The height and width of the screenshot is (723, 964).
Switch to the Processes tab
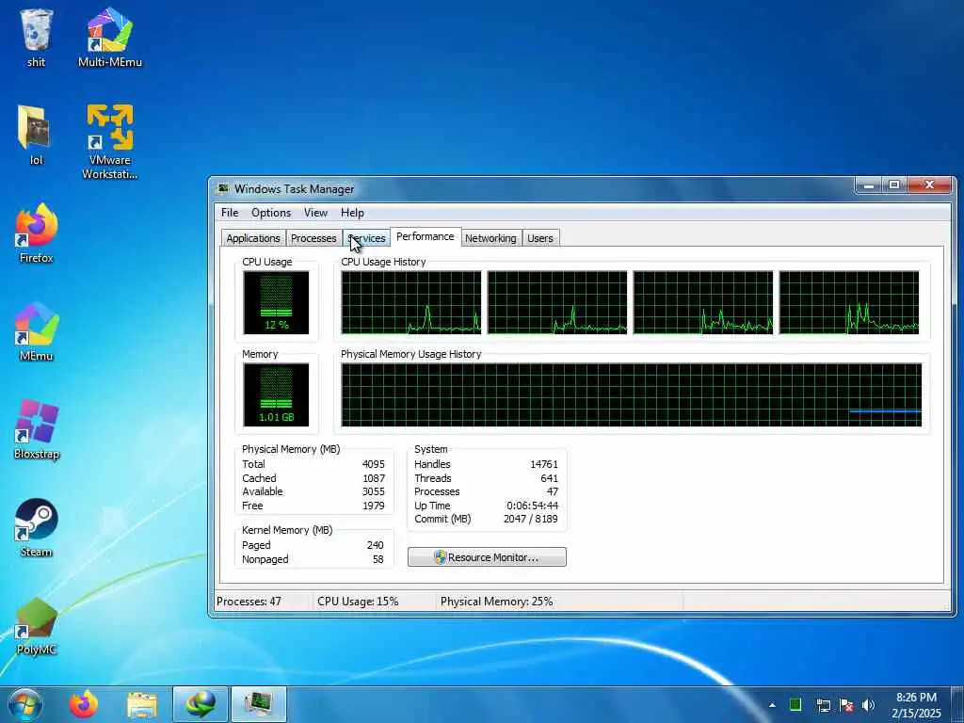pyautogui.click(x=313, y=238)
